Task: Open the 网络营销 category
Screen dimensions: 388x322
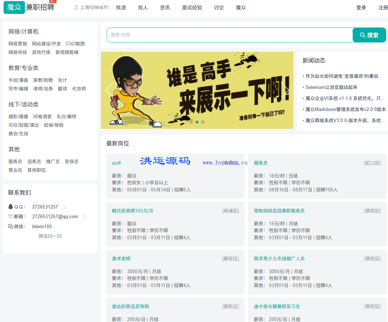Action: click(x=17, y=44)
